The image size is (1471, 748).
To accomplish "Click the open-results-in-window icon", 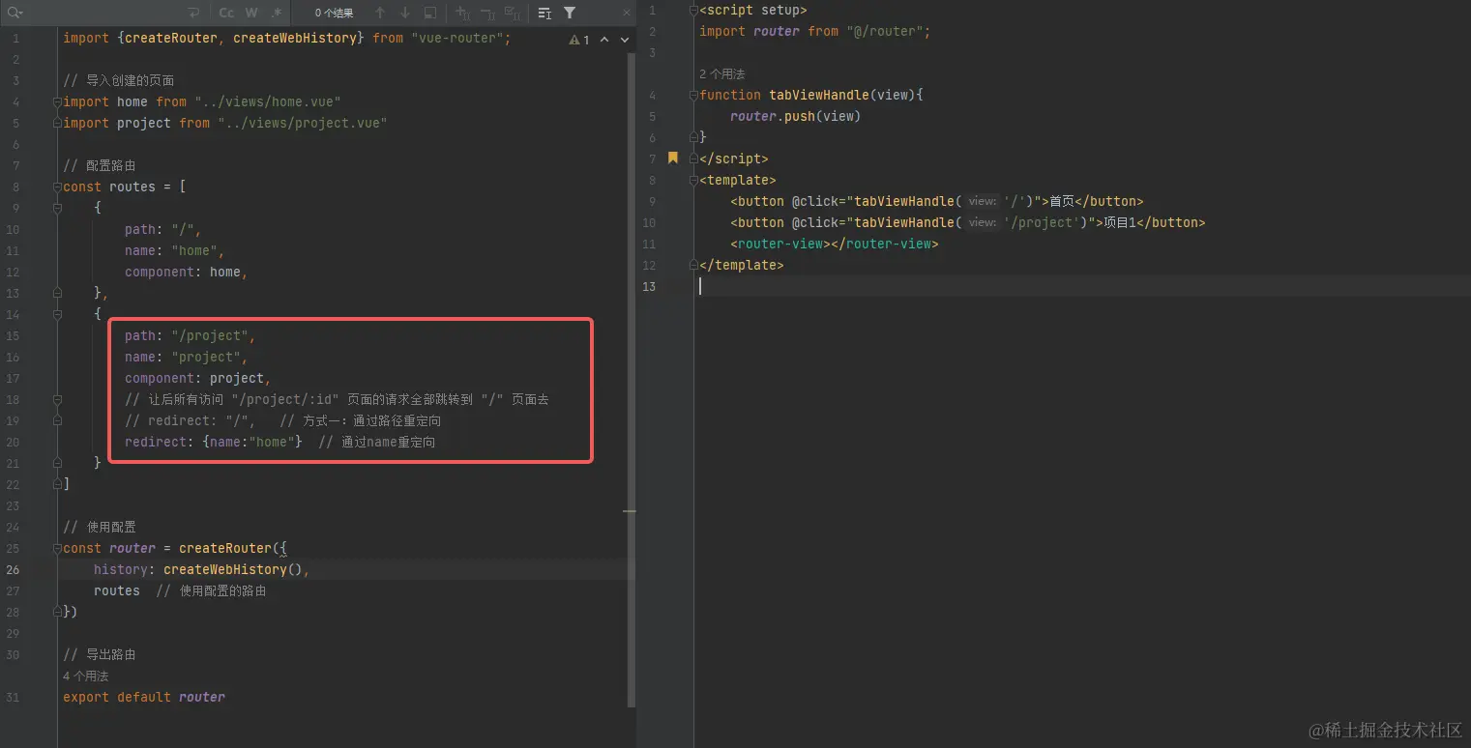I will click(x=430, y=13).
